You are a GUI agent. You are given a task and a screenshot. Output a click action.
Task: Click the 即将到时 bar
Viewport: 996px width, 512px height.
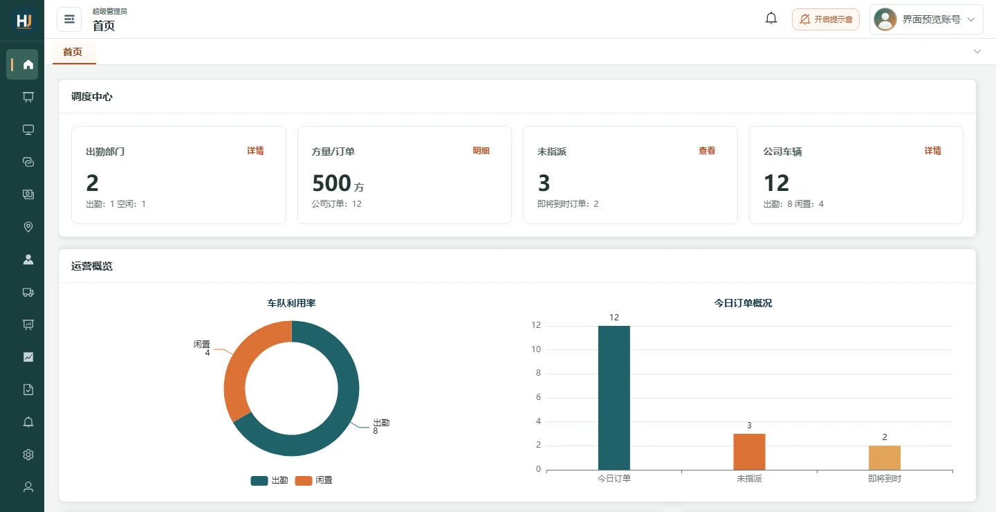[885, 458]
